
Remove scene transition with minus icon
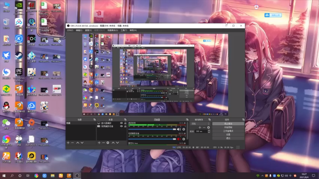coord(204,127)
